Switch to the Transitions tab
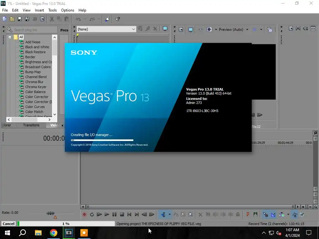Screen dimensions: 319x239 (x=31, y=125)
